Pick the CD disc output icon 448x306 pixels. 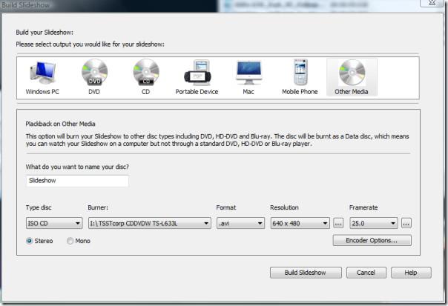(x=145, y=74)
